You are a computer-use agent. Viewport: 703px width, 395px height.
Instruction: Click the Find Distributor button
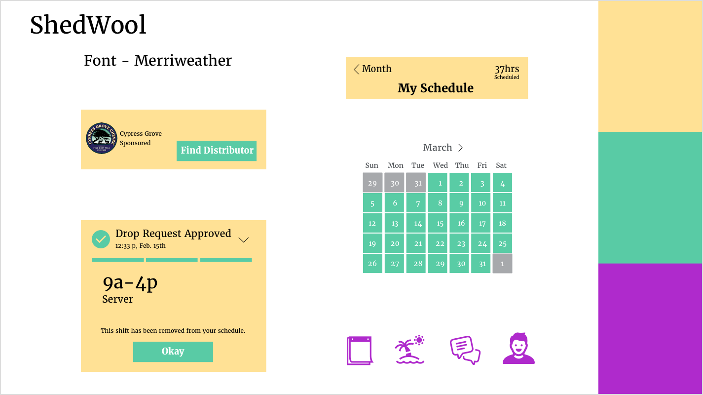[x=217, y=151]
